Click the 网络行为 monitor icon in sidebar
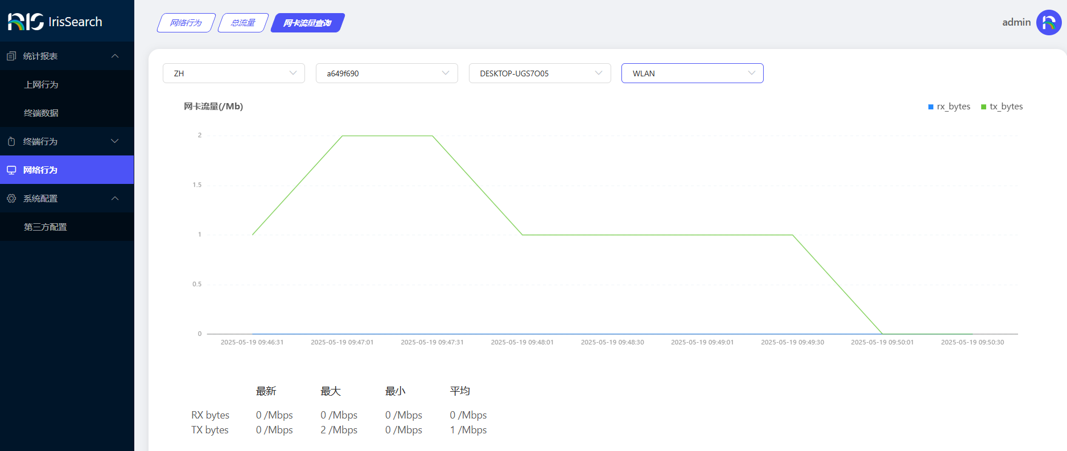This screenshot has height=451, width=1067. tap(11, 170)
